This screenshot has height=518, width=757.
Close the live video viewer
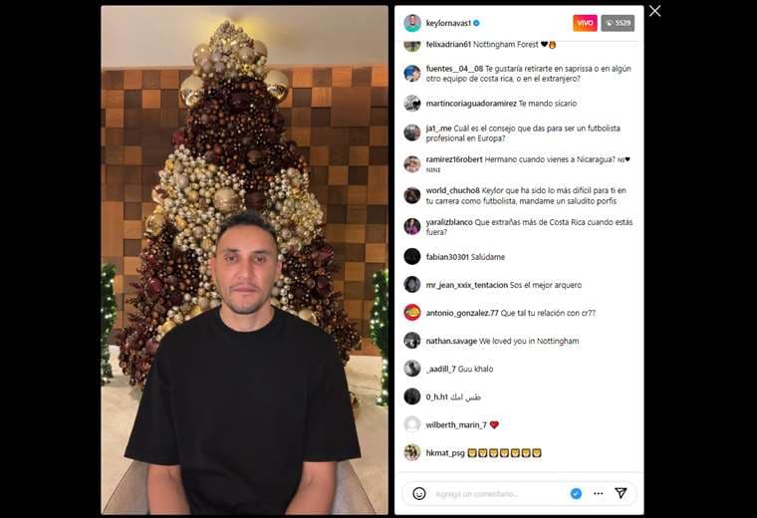tap(654, 11)
